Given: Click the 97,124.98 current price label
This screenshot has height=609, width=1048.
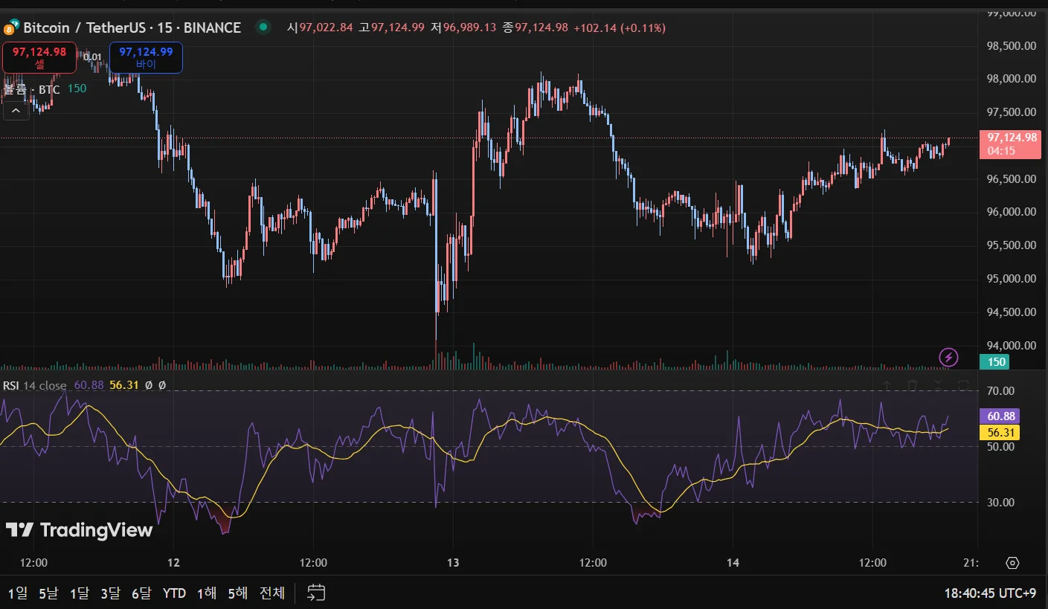Looking at the screenshot, I should [x=1012, y=143].
